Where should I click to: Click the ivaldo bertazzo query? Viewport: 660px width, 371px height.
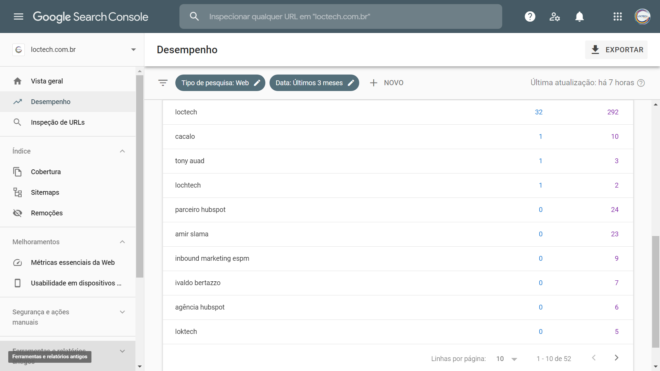coord(198,283)
